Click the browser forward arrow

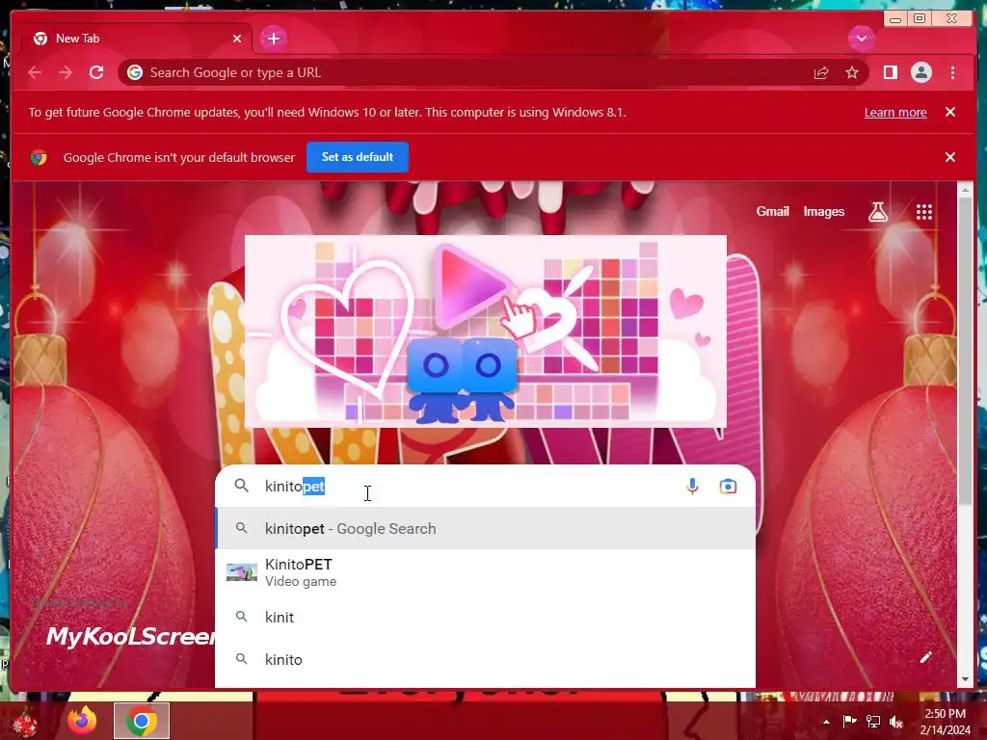tap(66, 73)
